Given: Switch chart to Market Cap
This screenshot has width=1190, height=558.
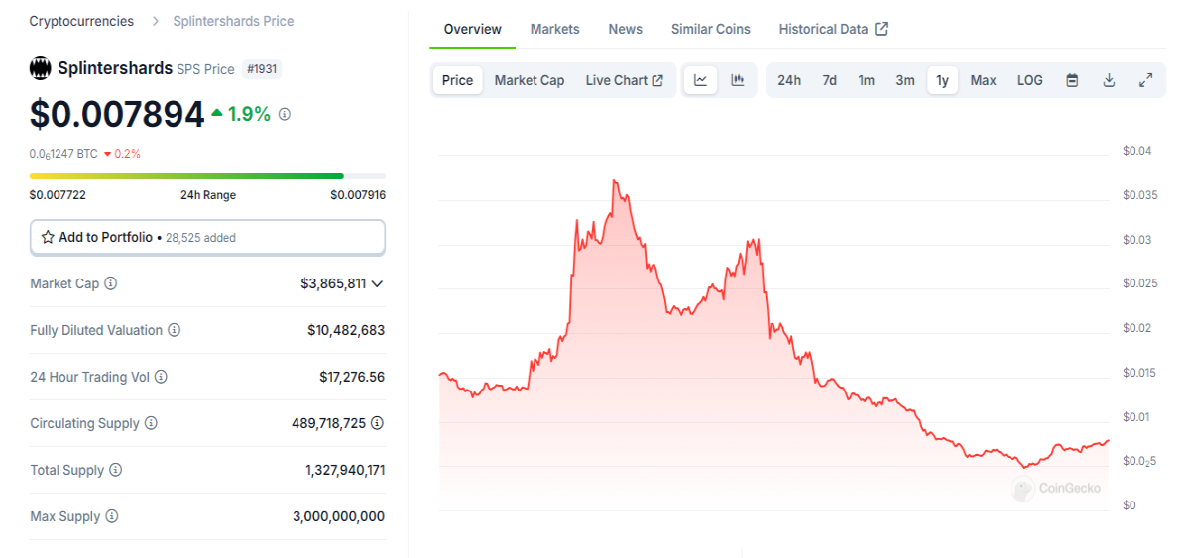Looking at the screenshot, I should click(x=530, y=80).
